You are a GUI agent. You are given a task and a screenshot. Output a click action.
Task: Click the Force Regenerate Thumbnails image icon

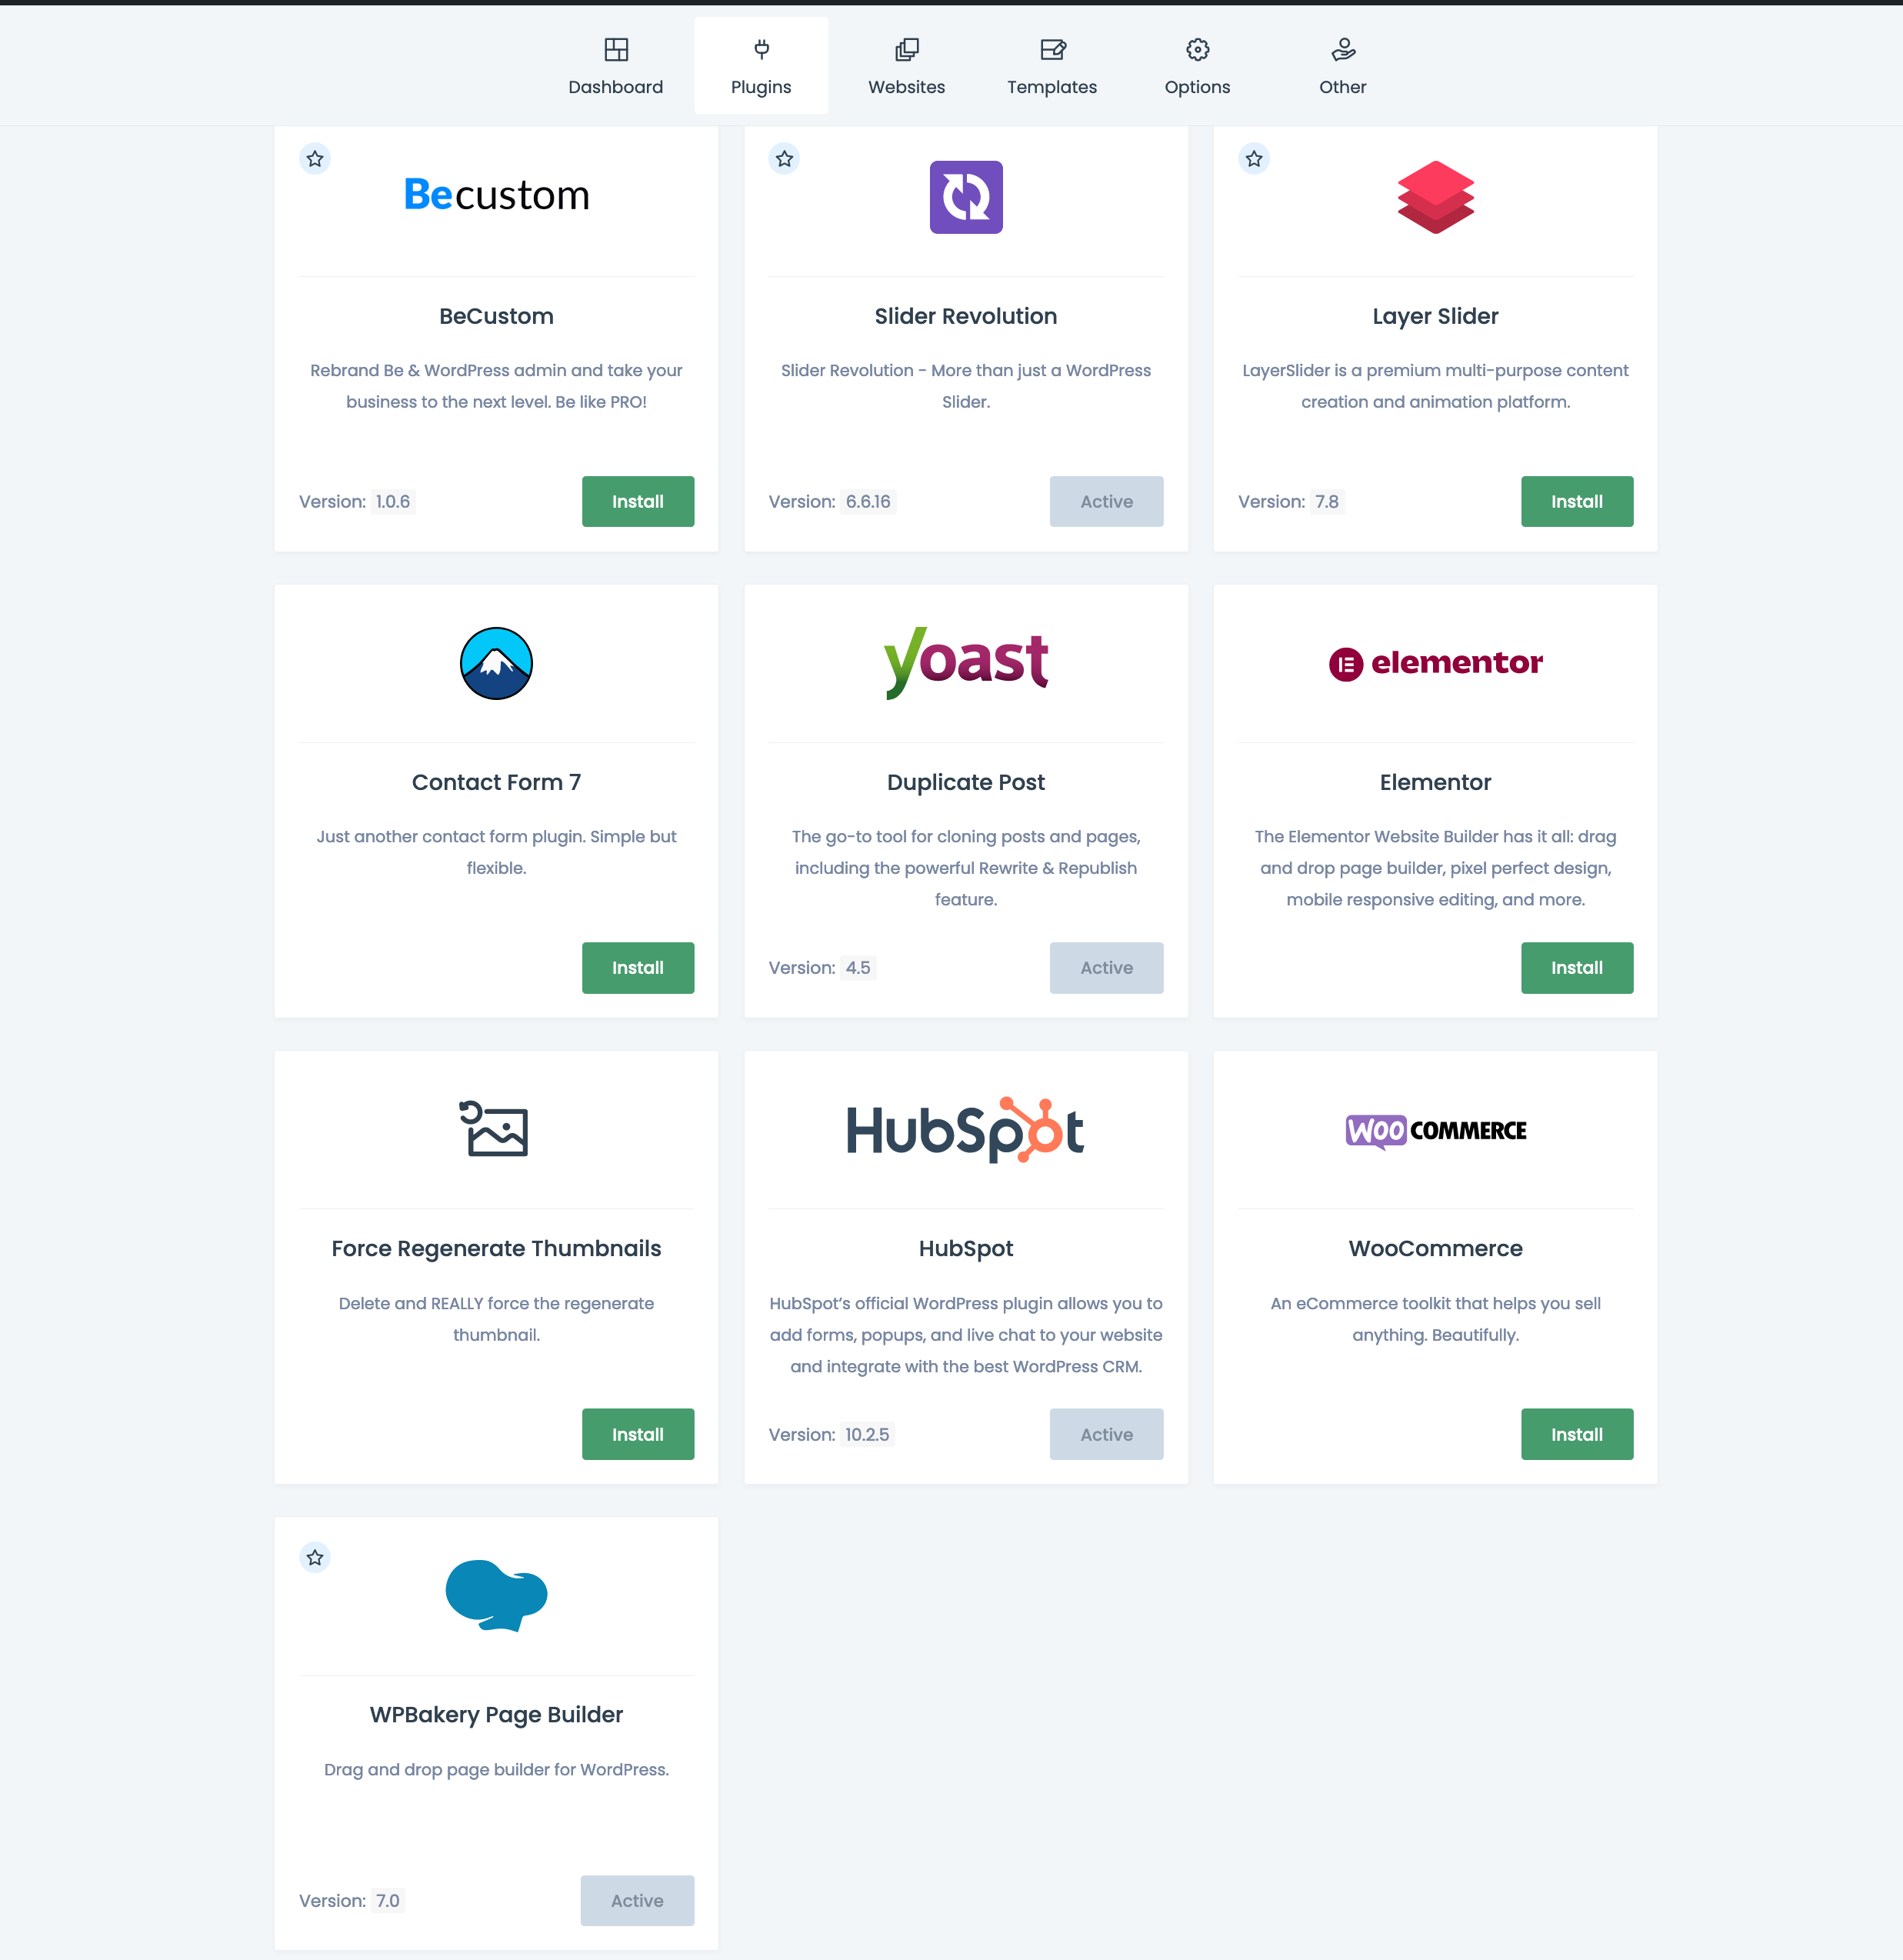tap(495, 1128)
